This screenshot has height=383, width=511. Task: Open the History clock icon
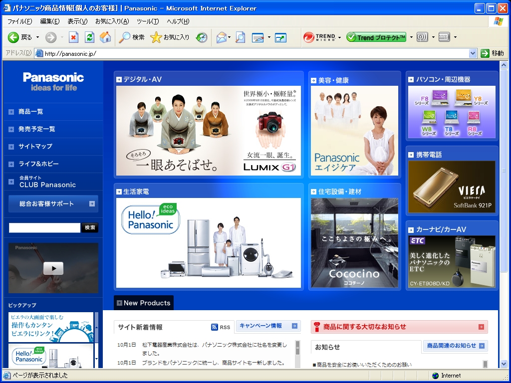pos(202,37)
